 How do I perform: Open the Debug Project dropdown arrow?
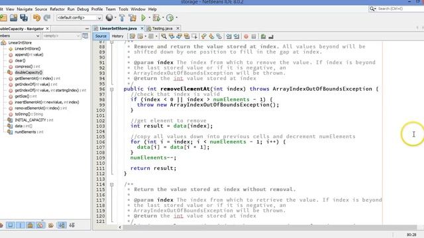tap(163, 18)
